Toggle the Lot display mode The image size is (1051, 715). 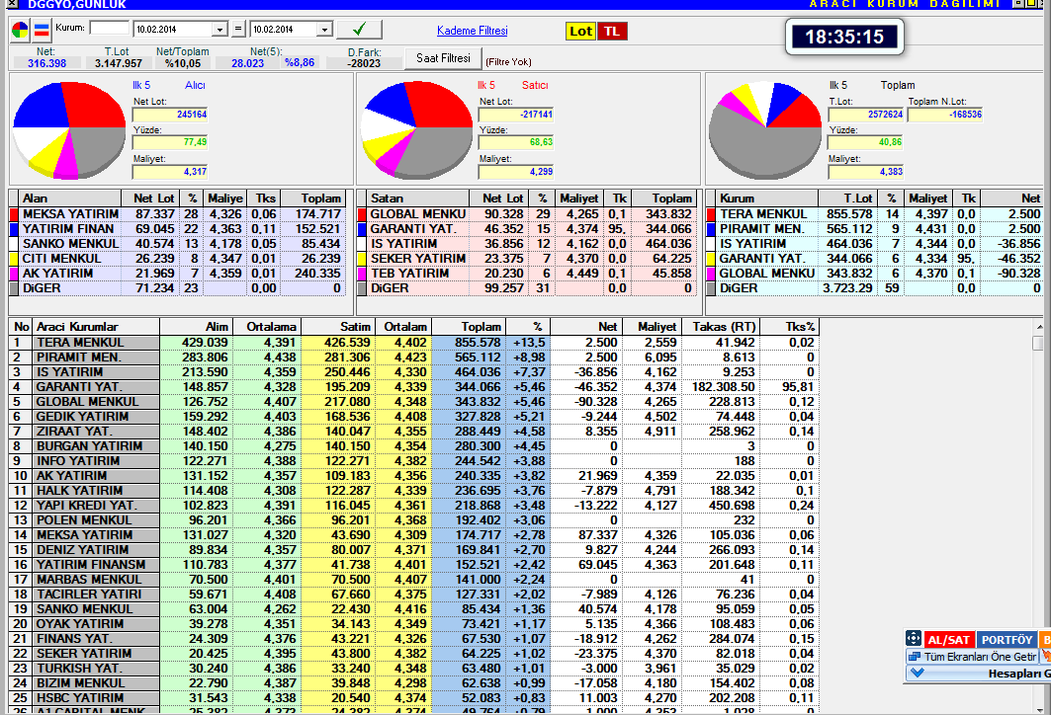click(x=580, y=31)
